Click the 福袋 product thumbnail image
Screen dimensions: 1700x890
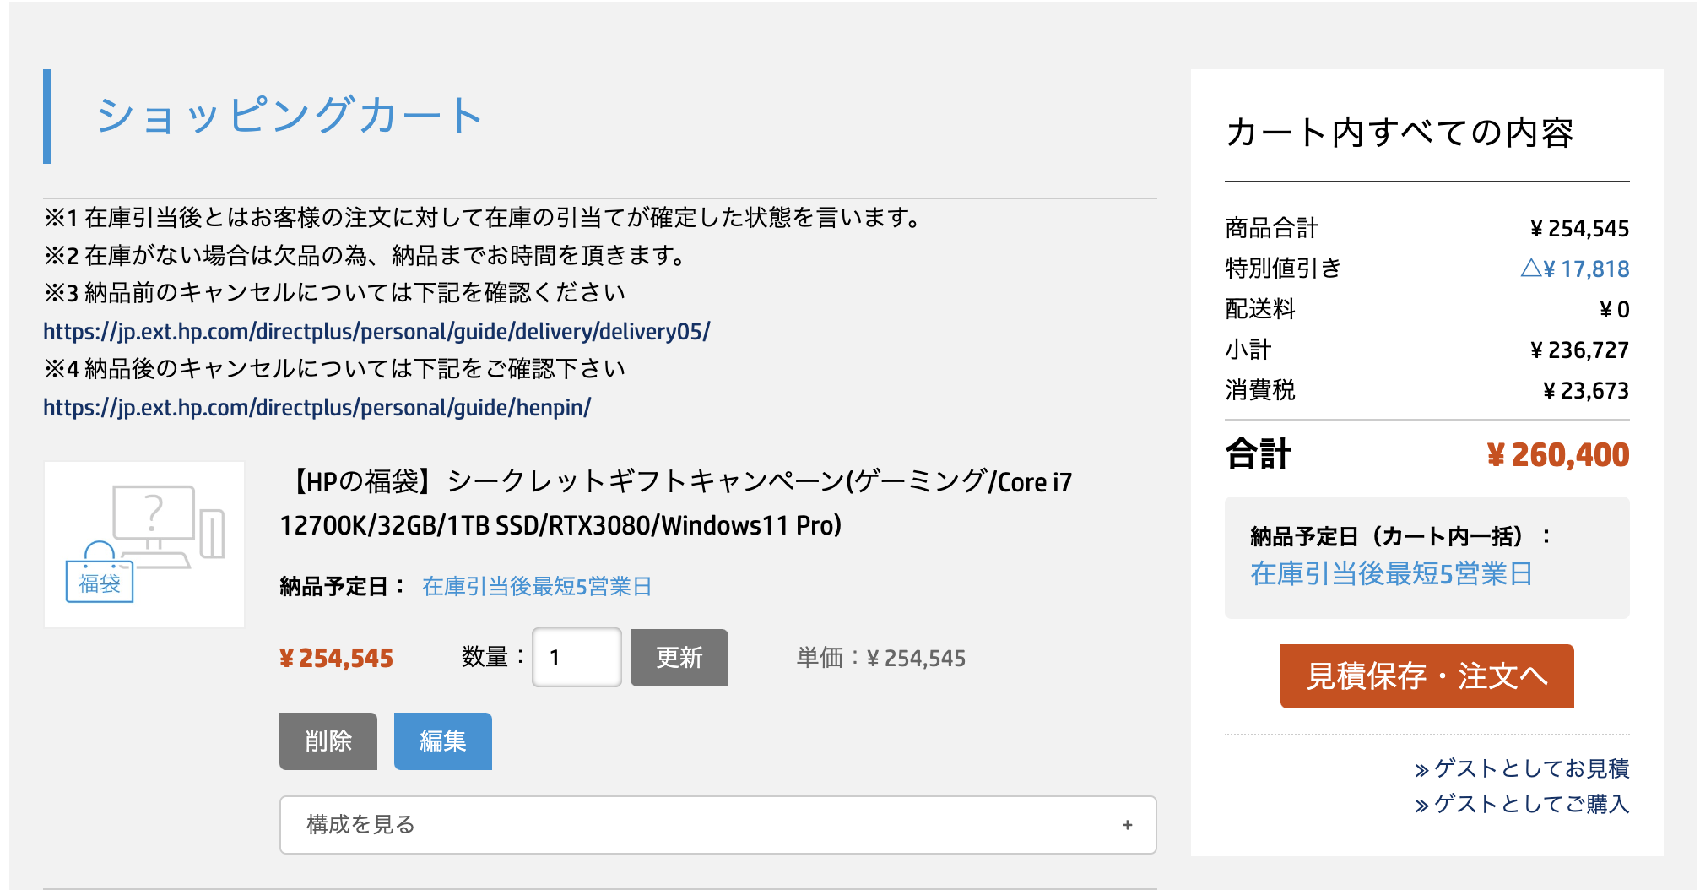tap(144, 544)
